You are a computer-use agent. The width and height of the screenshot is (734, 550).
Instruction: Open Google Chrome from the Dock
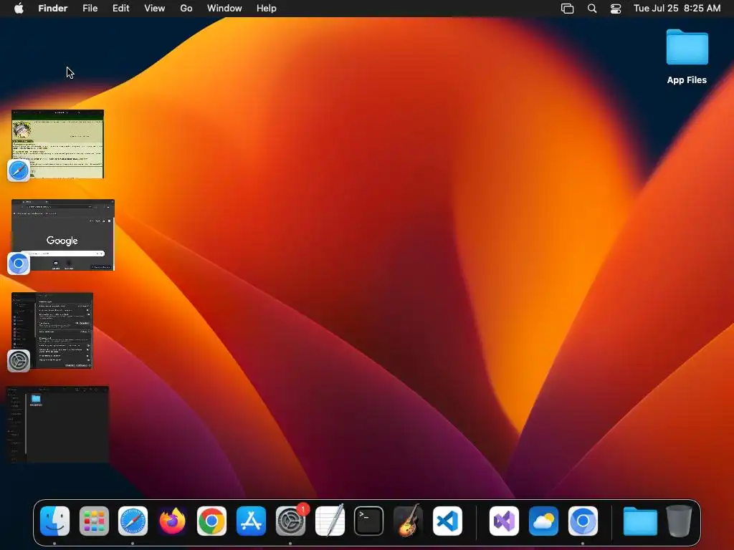[x=211, y=521]
